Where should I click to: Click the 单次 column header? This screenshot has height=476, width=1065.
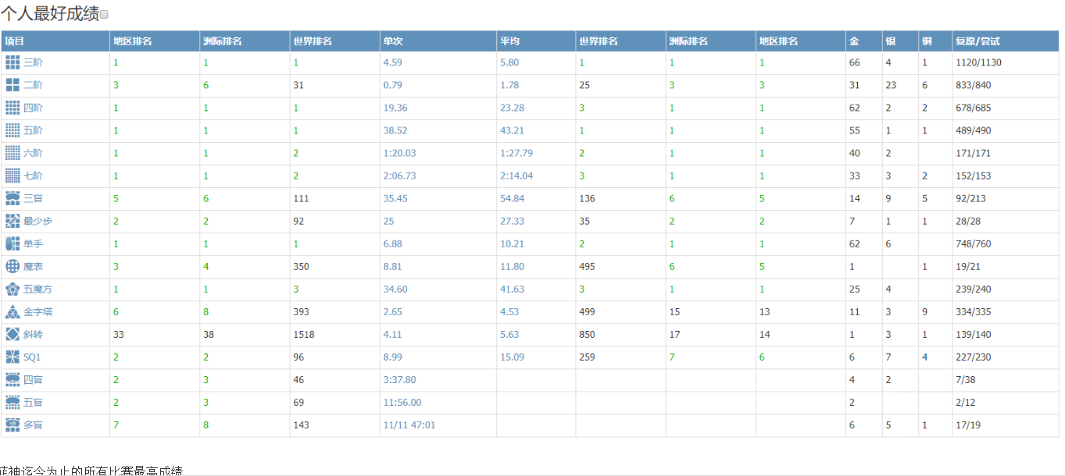(x=393, y=41)
